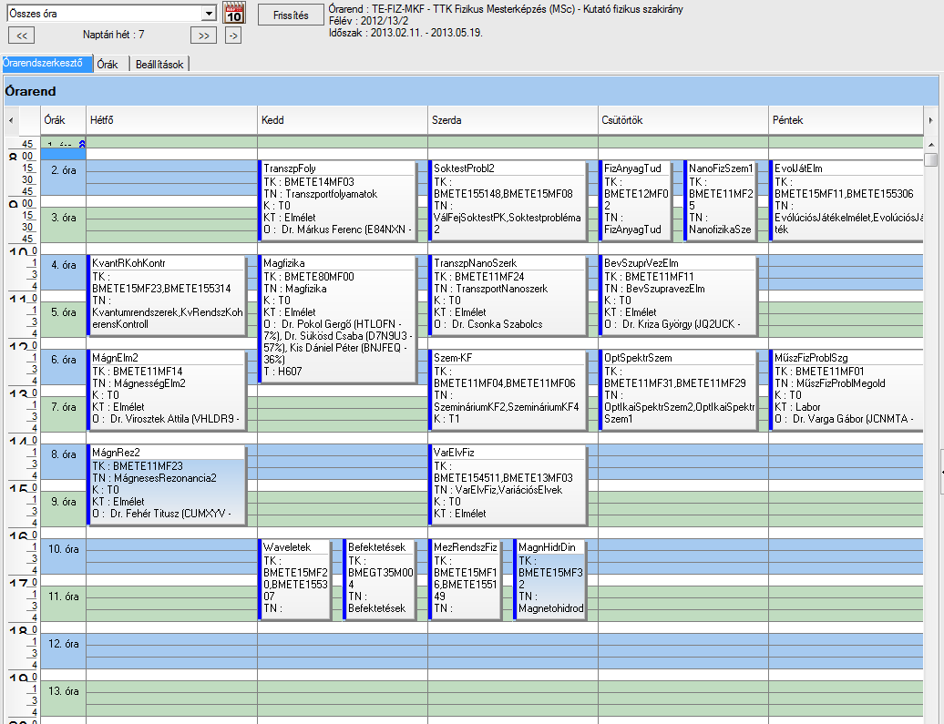Screen dimensions: 944x724
Task: Open the Beállítások tab
Action: coord(159,64)
